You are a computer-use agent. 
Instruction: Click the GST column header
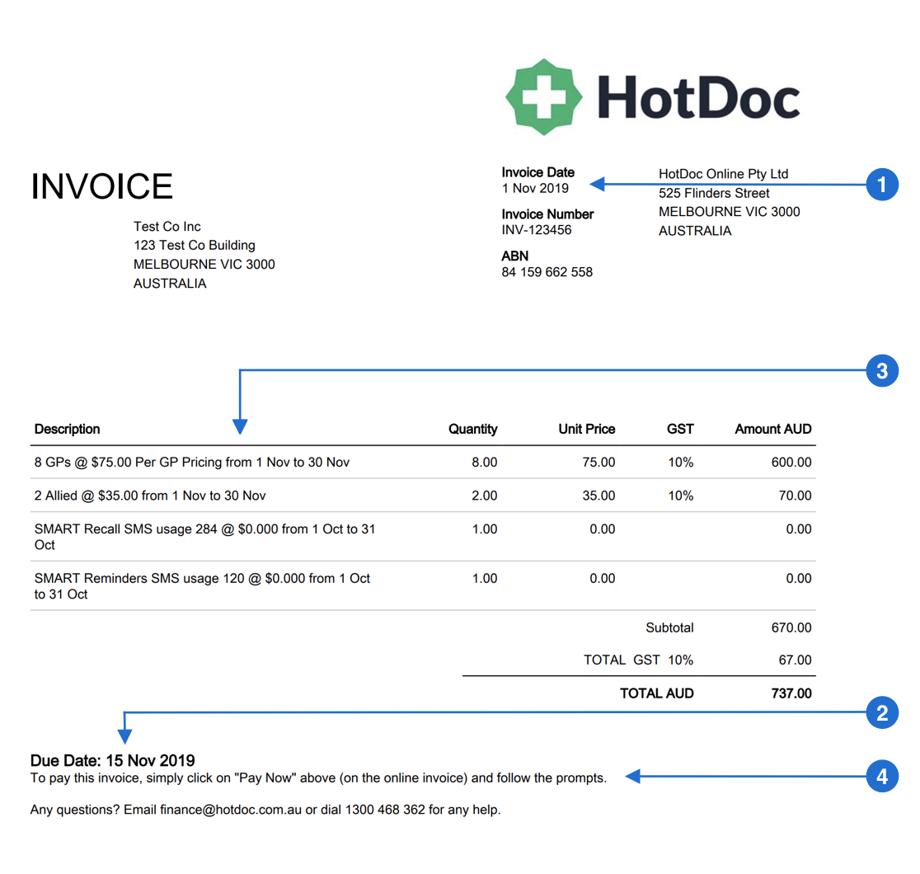click(680, 429)
